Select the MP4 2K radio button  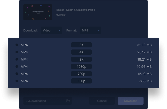(17, 59)
